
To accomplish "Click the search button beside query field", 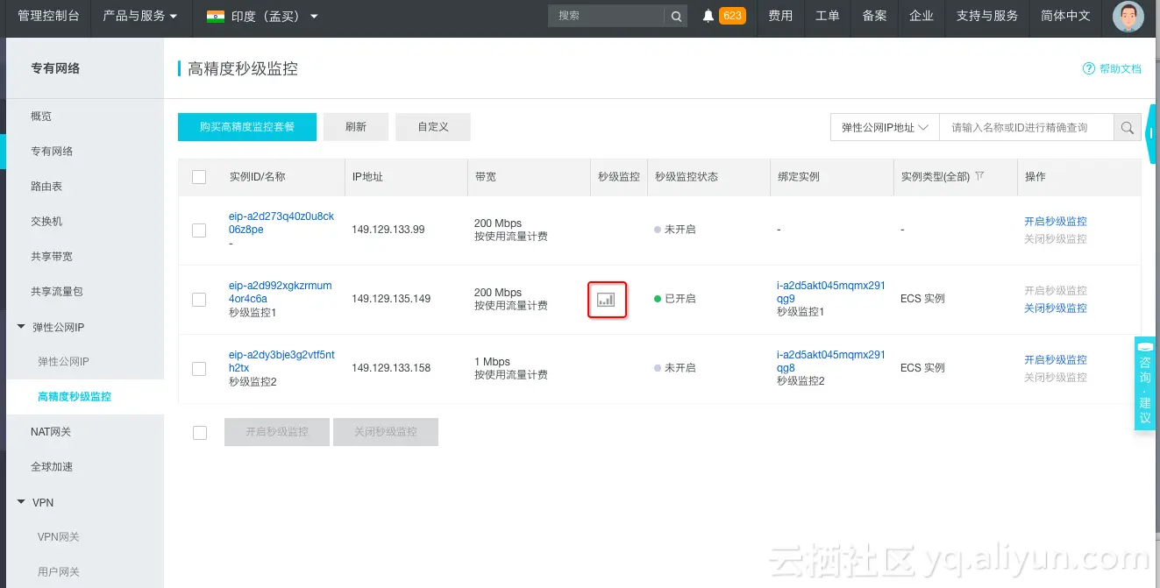I will pyautogui.click(x=1128, y=128).
